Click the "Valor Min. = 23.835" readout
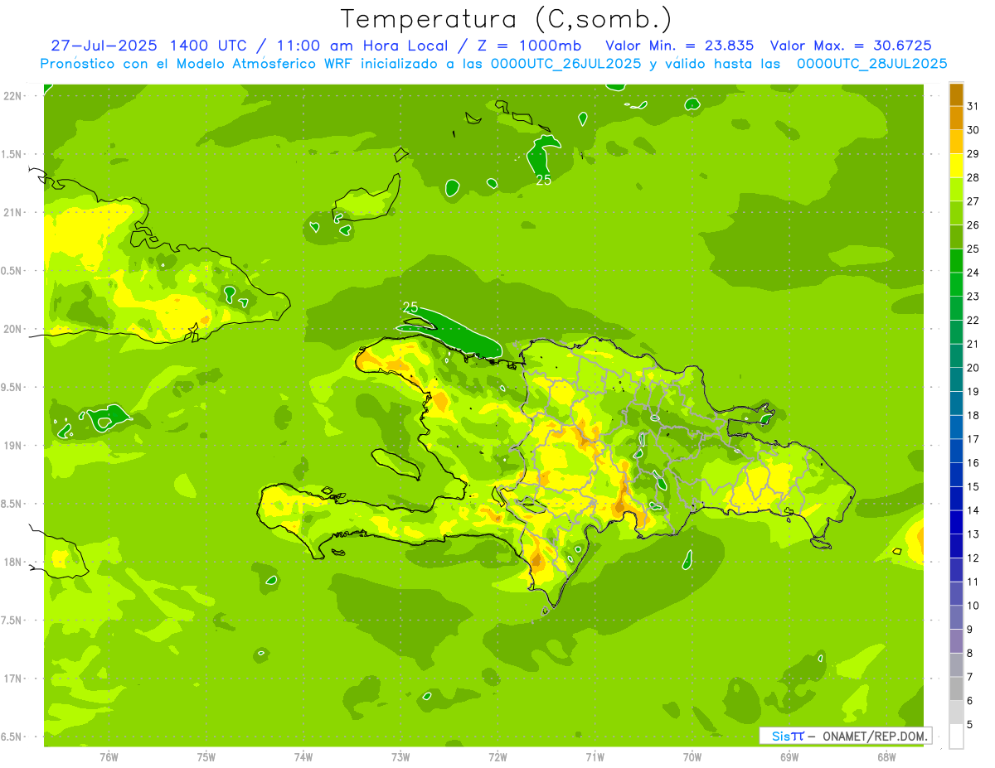This screenshot has width=995, height=768. [679, 46]
